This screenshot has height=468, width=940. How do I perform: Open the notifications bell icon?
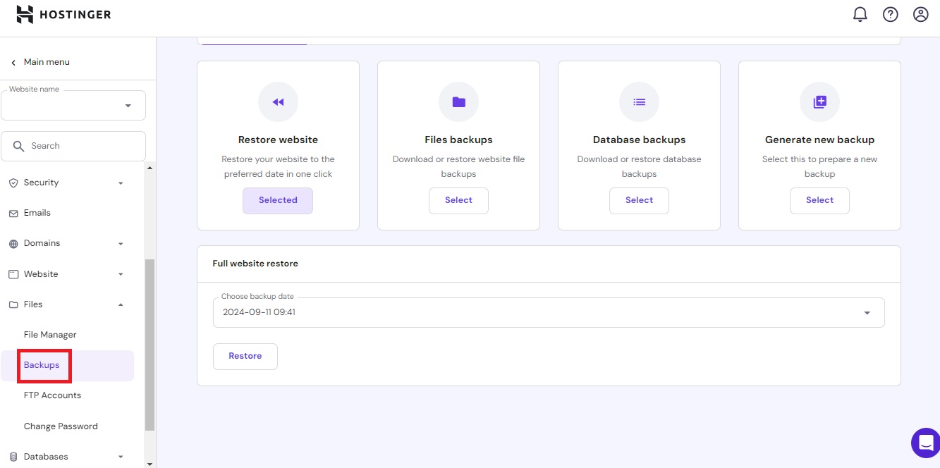860,15
